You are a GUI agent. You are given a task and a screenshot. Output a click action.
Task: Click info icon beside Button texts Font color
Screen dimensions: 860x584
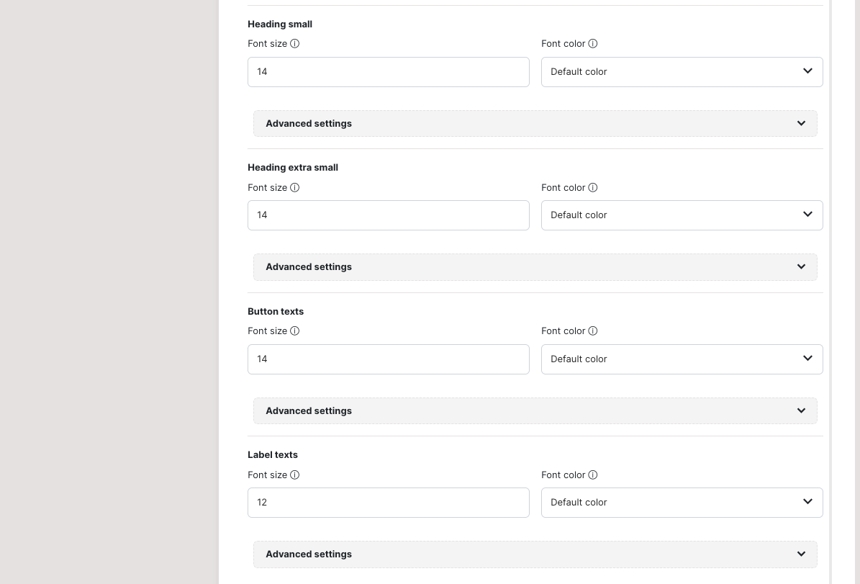pos(592,331)
